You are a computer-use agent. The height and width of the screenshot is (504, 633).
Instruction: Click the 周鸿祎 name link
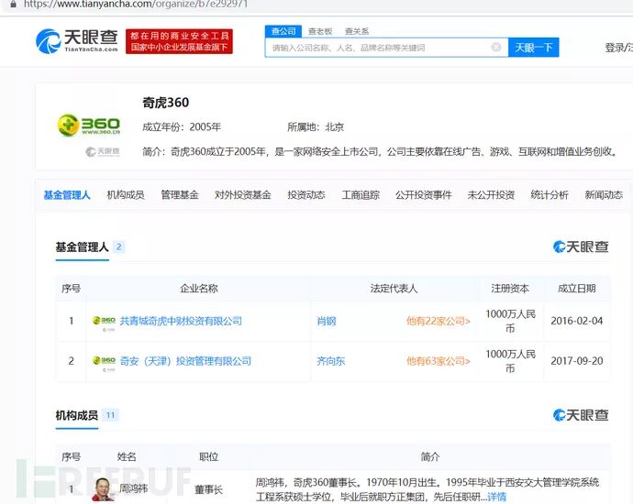(x=133, y=488)
